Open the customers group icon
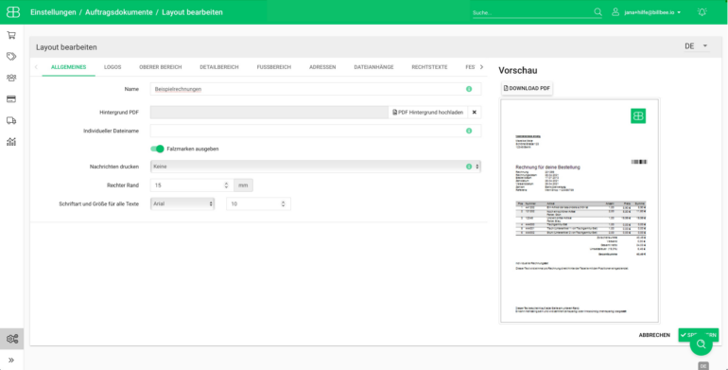This screenshot has height=370, width=728. click(x=11, y=78)
